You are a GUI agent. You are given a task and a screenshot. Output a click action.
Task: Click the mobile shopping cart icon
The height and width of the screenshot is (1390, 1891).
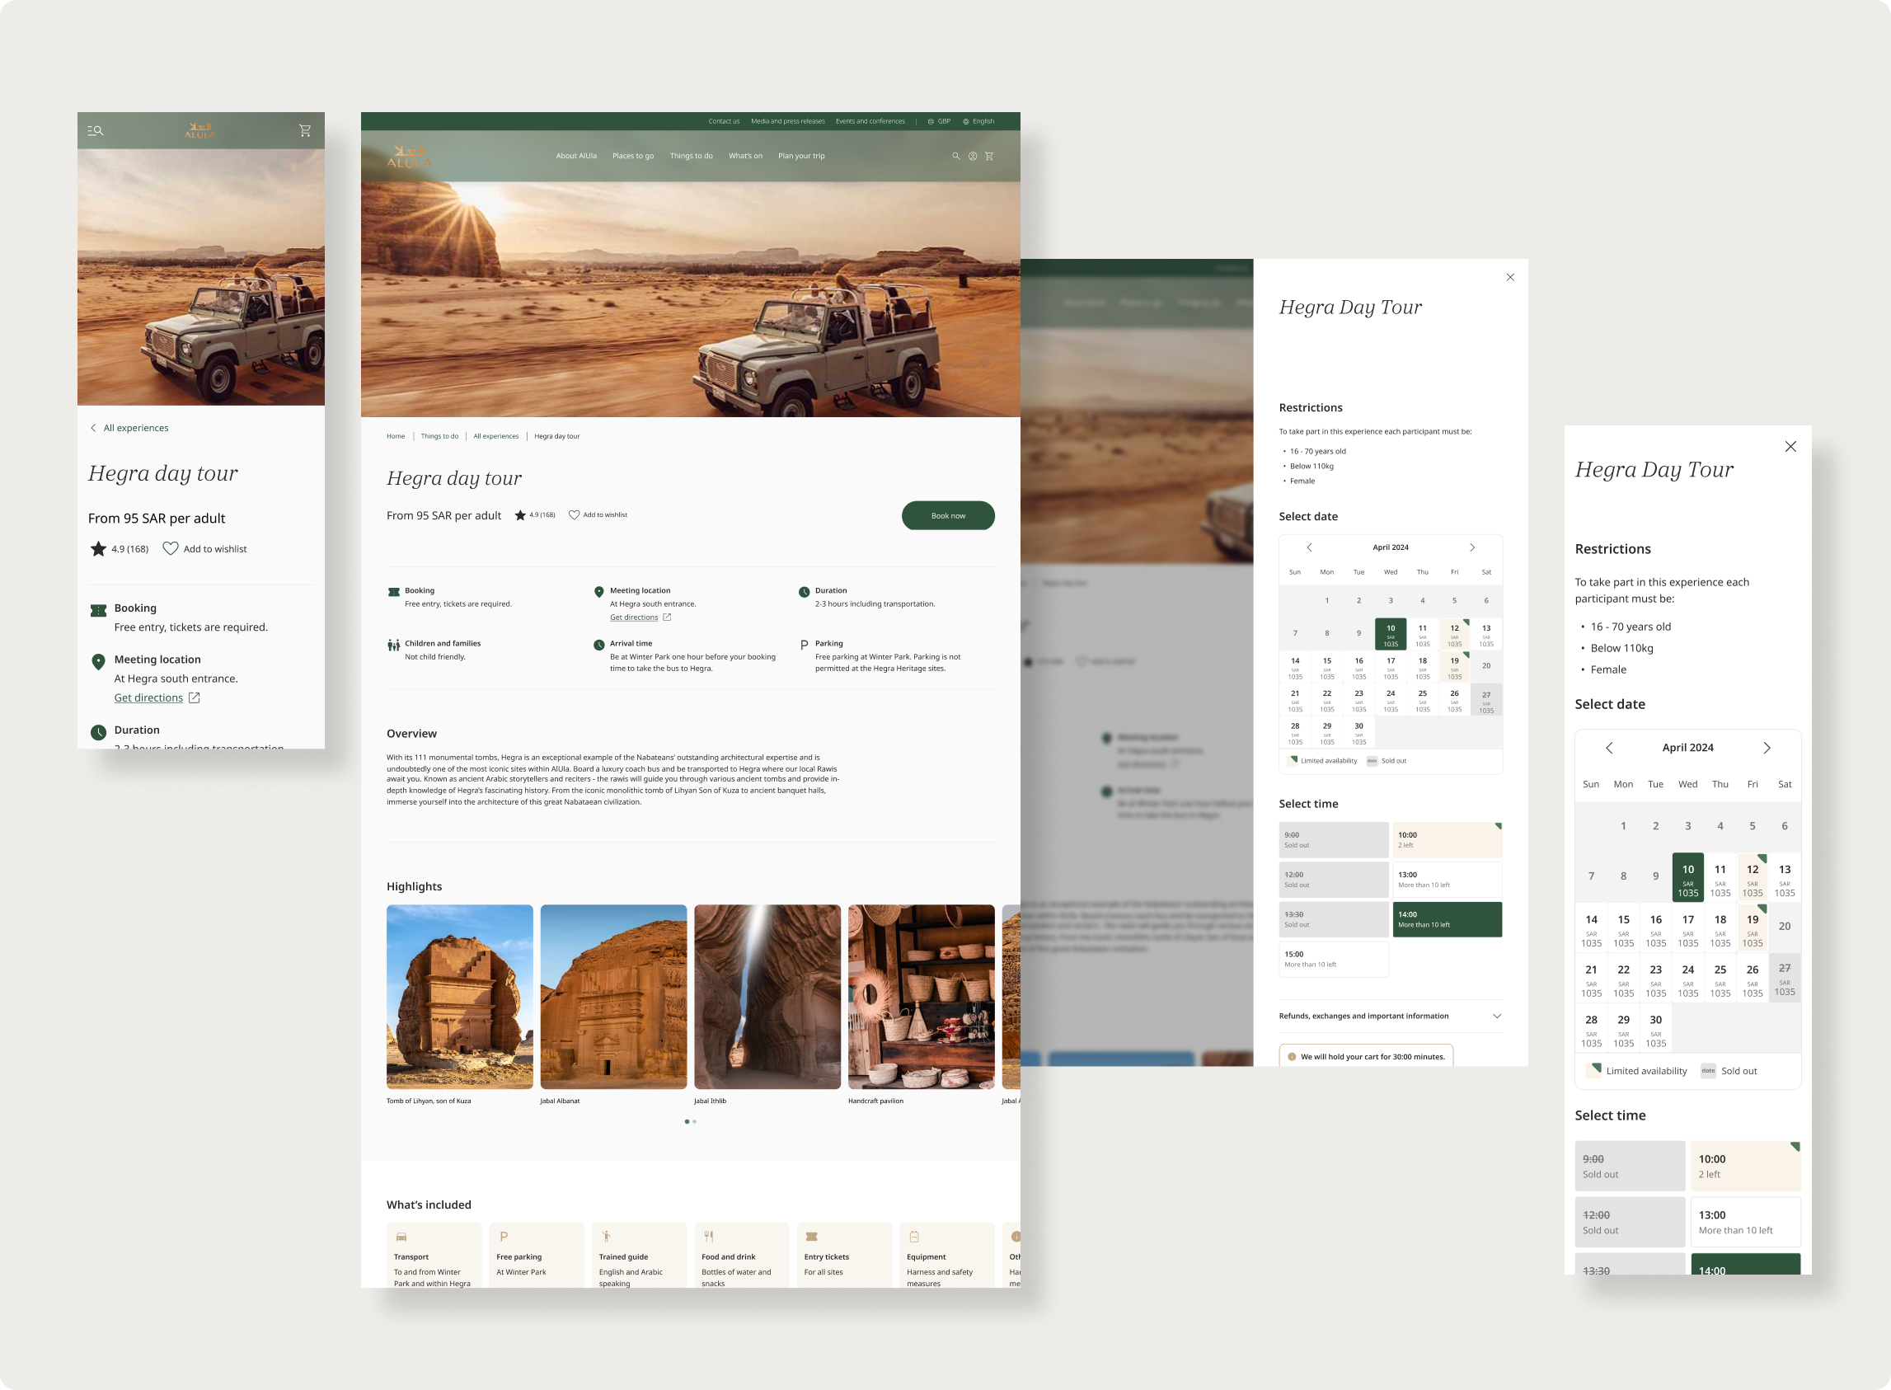point(304,130)
